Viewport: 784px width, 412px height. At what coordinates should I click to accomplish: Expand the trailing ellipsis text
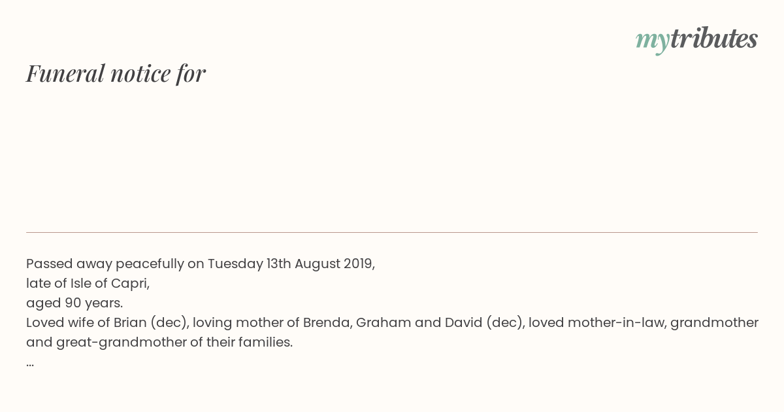click(30, 364)
